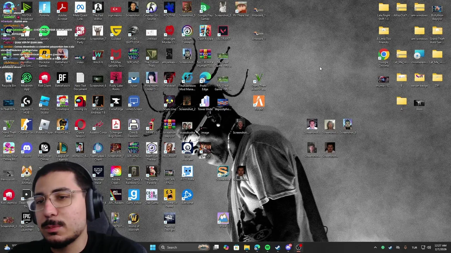This screenshot has height=253, width=451.
Task: Select the Dead by Daylight icon
Action: pyautogui.click(x=169, y=222)
